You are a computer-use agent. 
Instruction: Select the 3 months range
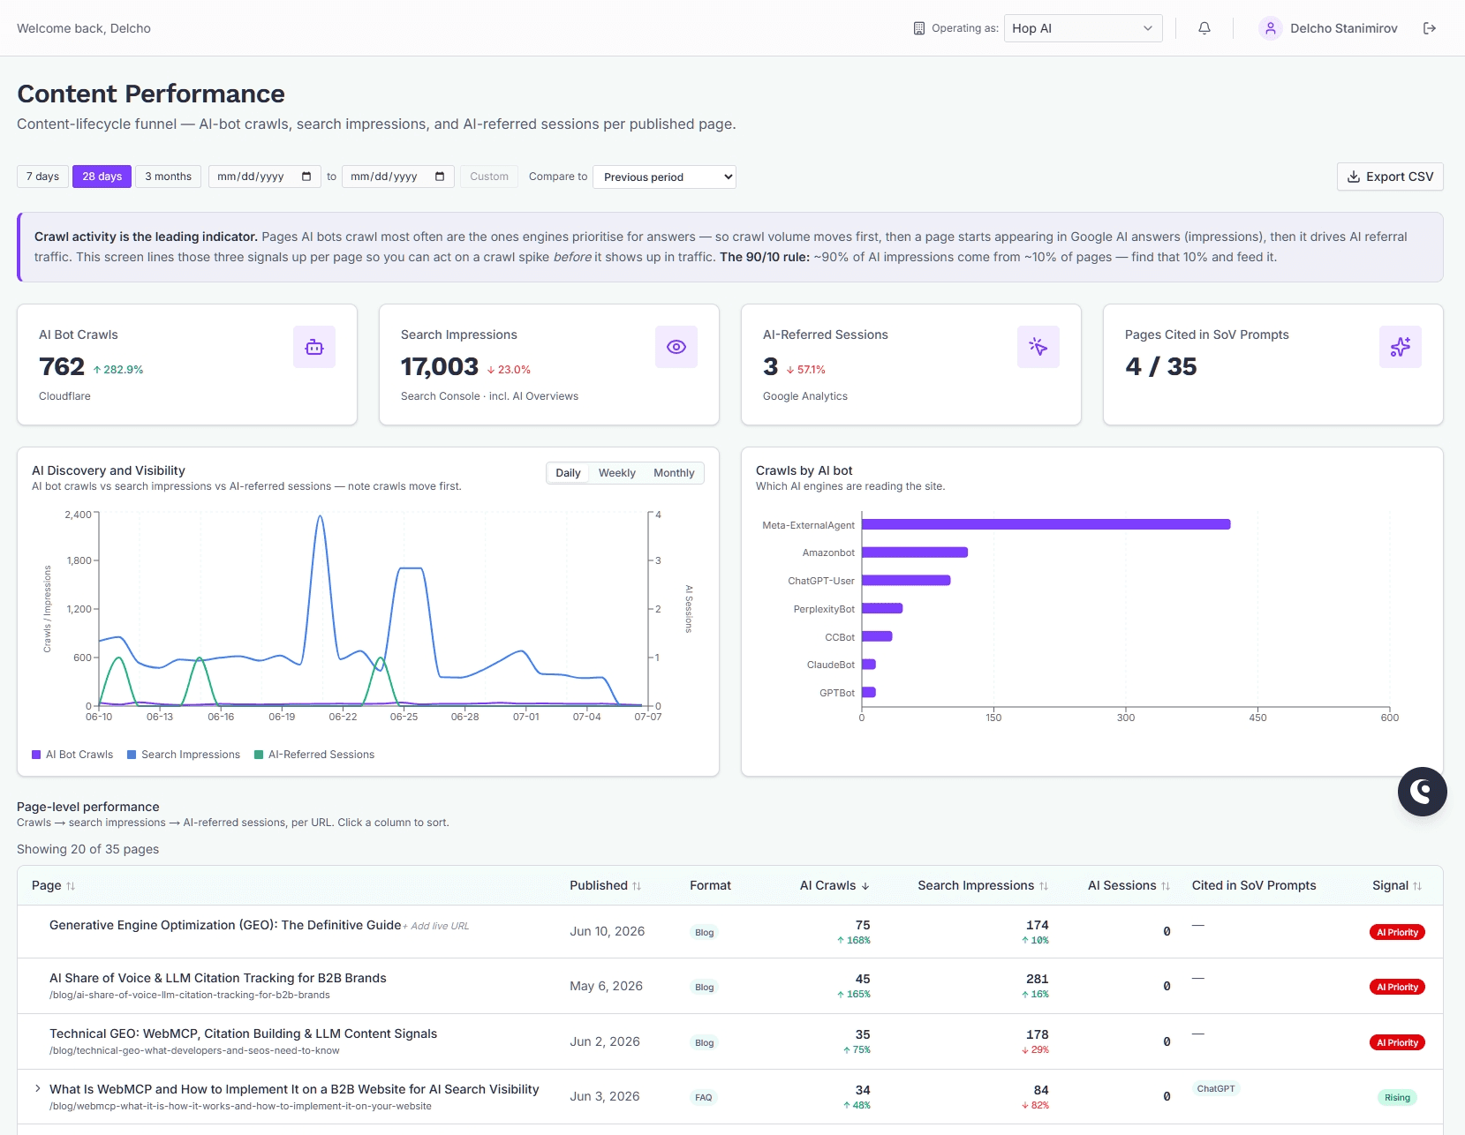[x=168, y=177]
